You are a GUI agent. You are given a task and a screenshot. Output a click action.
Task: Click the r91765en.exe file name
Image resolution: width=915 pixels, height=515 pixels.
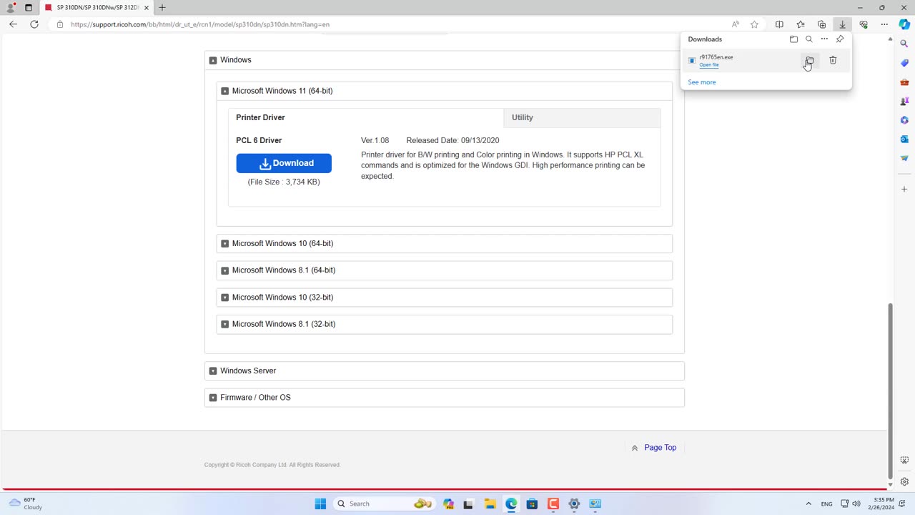point(716,57)
